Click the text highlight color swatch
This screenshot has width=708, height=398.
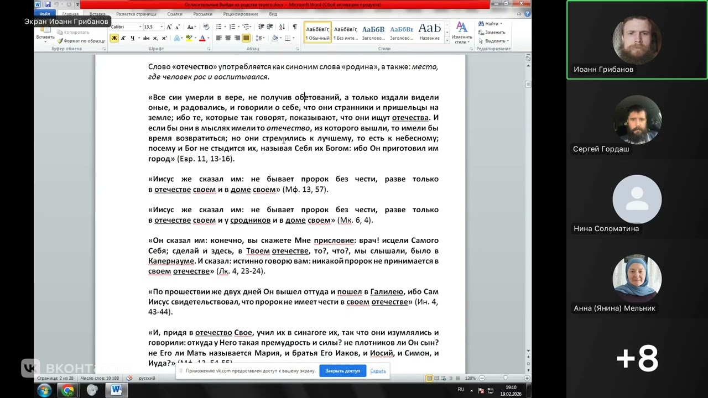(189, 38)
